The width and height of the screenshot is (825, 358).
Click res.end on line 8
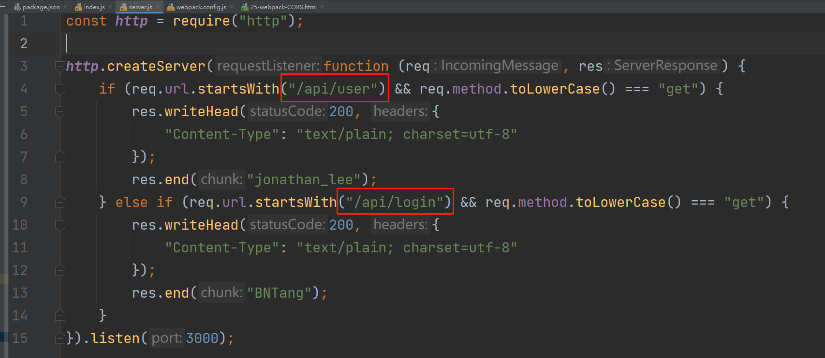point(161,179)
